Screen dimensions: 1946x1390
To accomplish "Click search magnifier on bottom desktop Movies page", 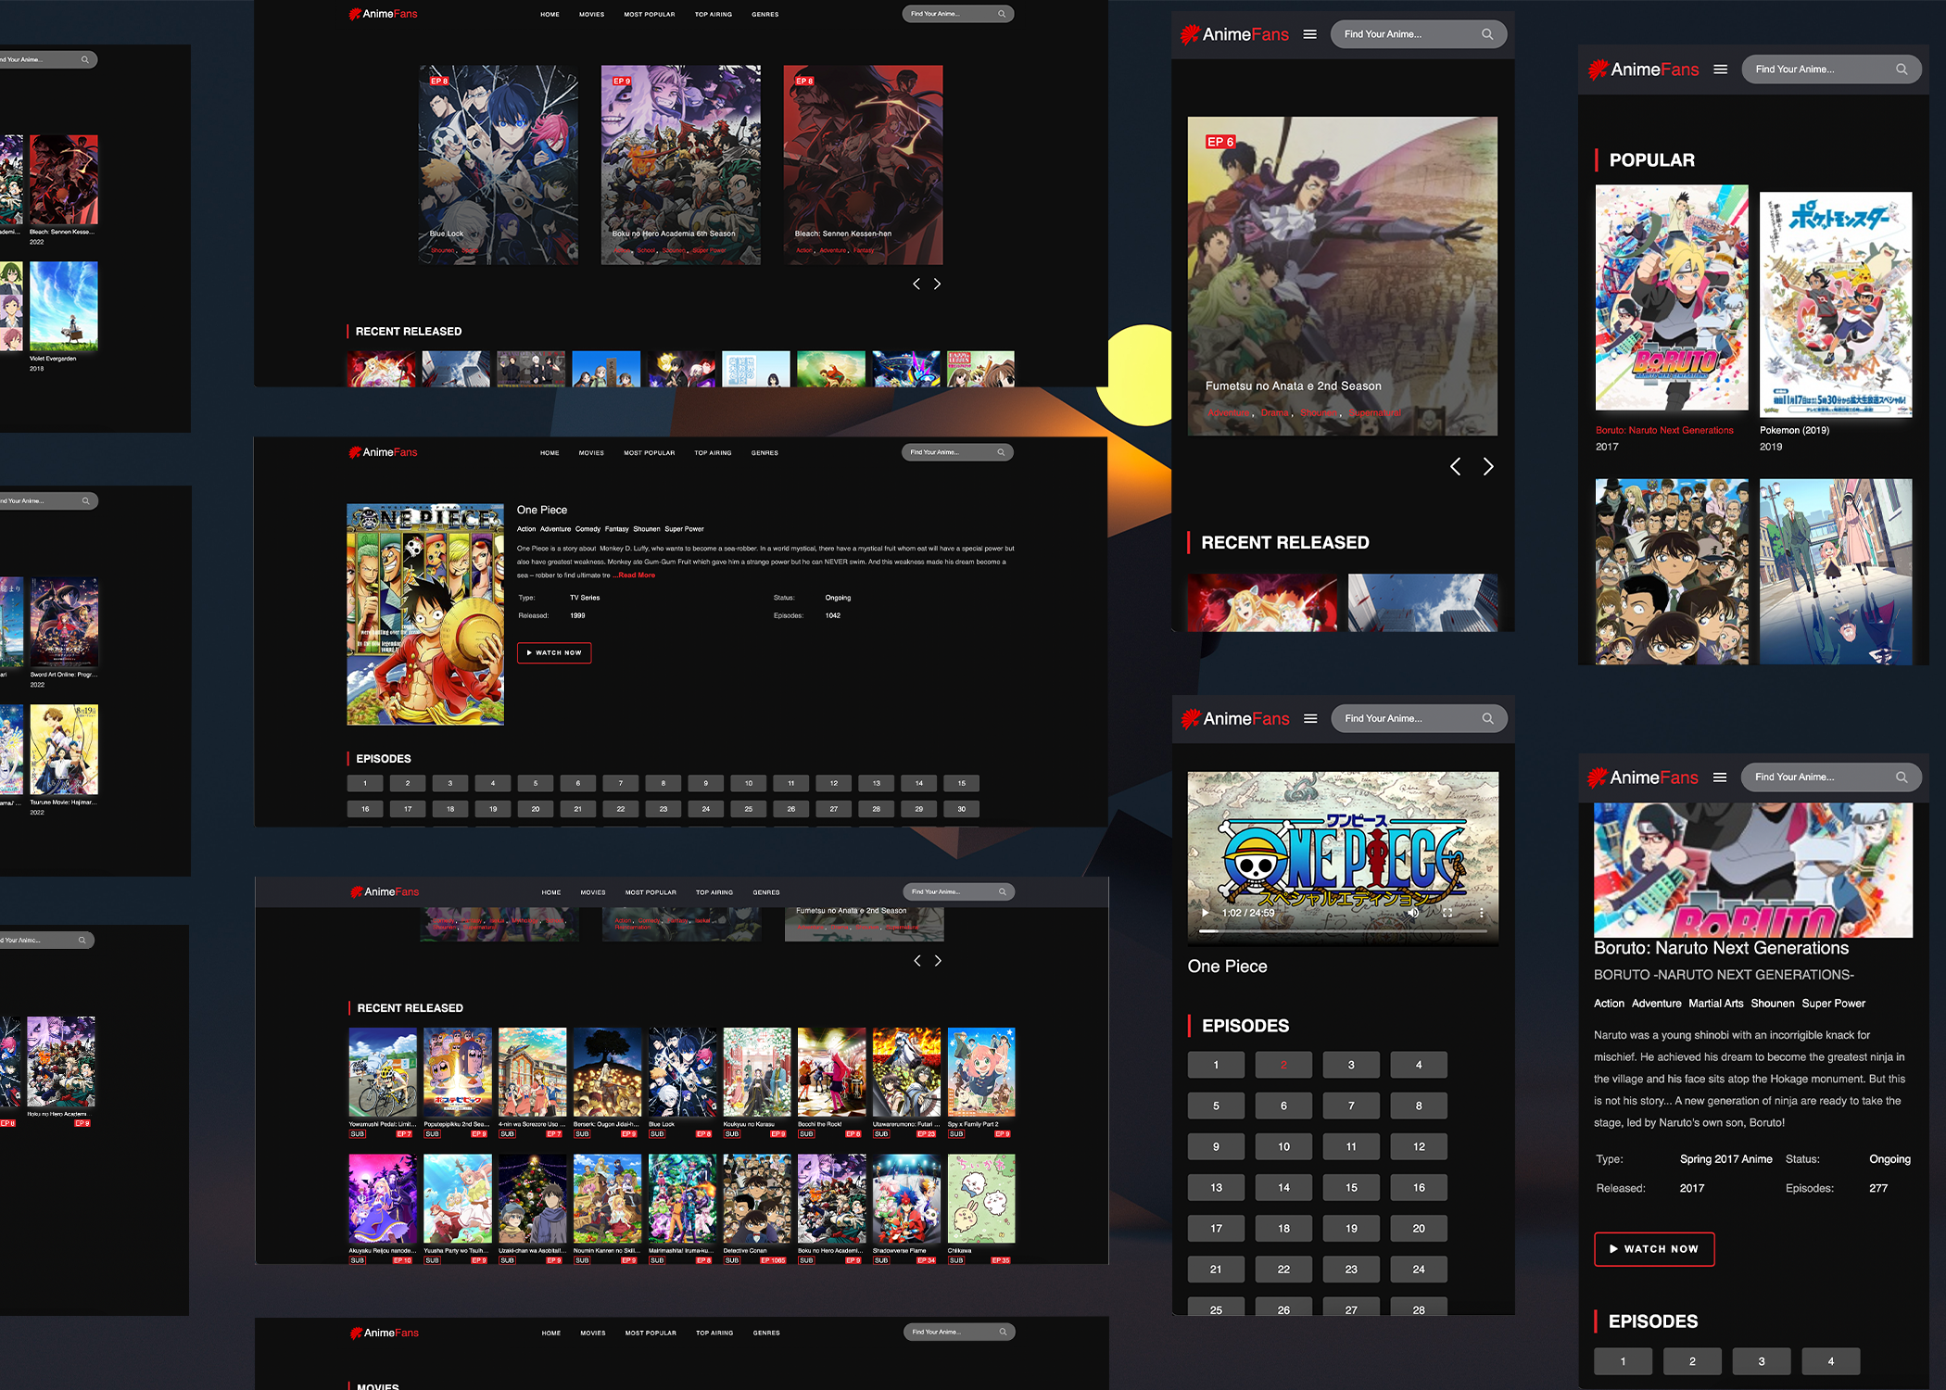I will 1003,1332.
